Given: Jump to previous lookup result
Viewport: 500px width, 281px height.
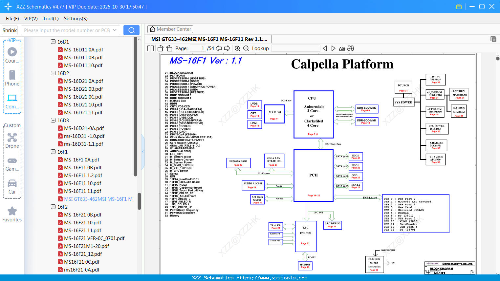Looking at the screenshot, I should [325, 48].
